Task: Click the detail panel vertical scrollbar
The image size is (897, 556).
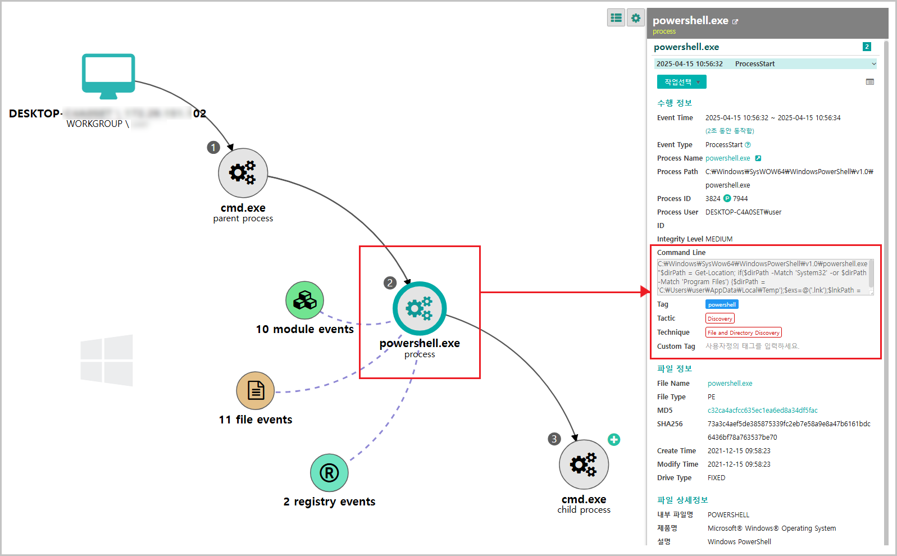Action: pyautogui.click(x=886, y=292)
